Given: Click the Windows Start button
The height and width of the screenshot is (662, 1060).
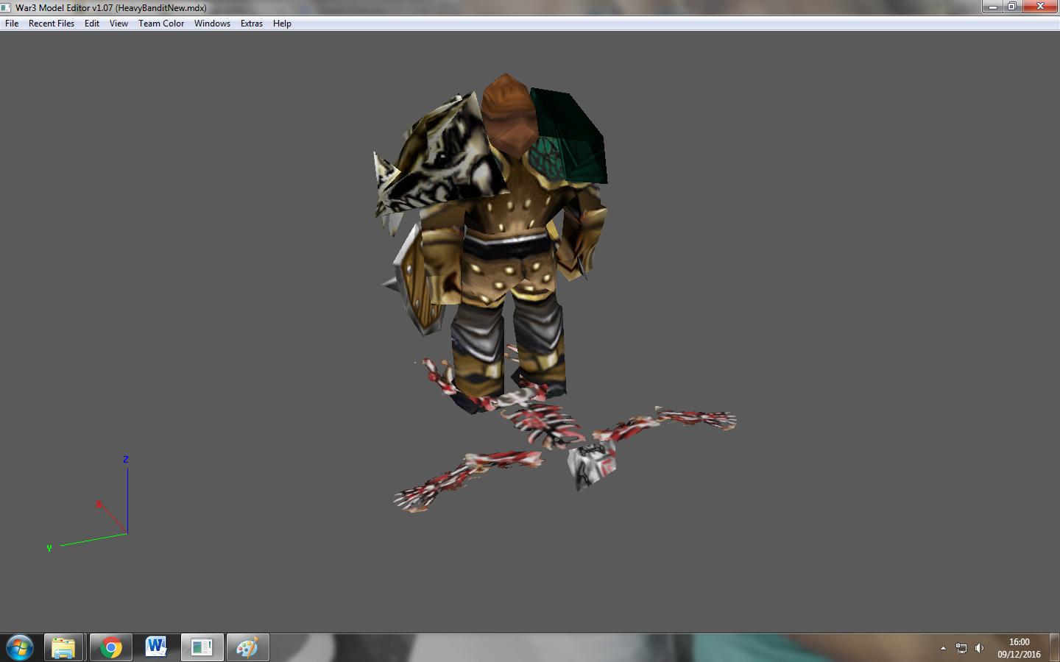Looking at the screenshot, I should (x=20, y=648).
